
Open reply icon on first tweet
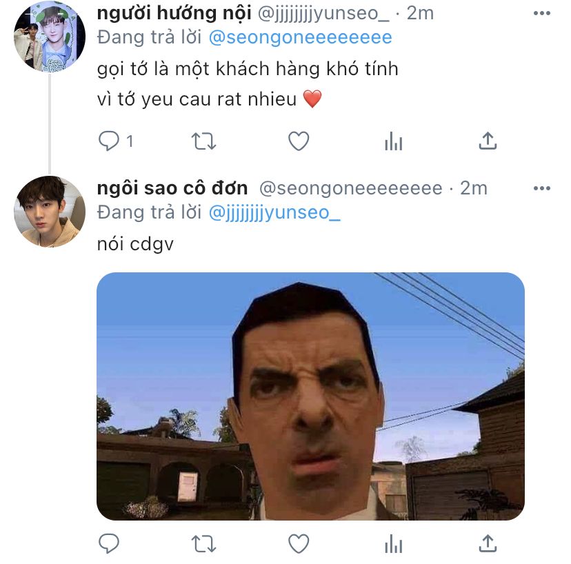pos(109,141)
